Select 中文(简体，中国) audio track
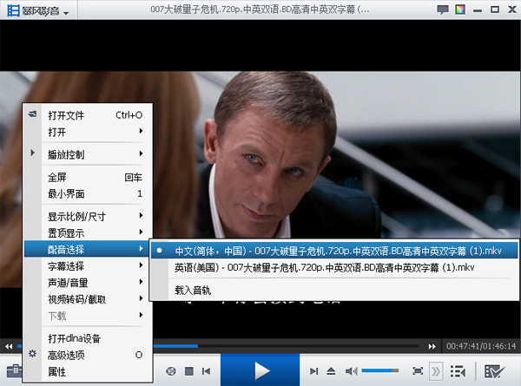The width and height of the screenshot is (521, 386). [334, 251]
